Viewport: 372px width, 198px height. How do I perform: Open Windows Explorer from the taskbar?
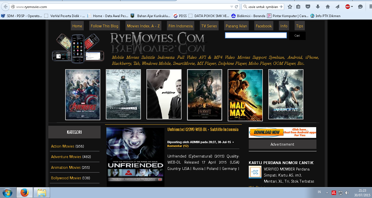42,192
